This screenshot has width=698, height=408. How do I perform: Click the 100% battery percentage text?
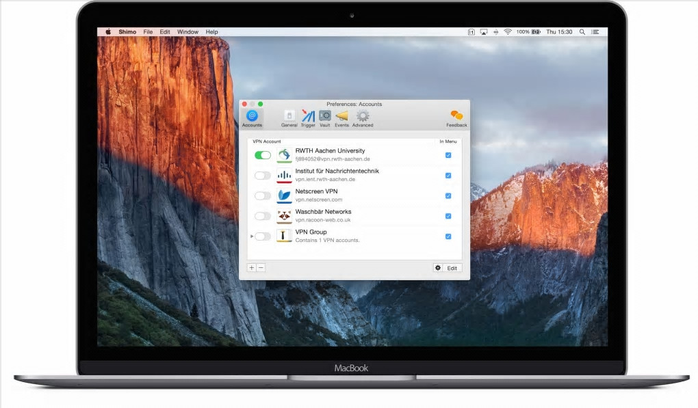(x=523, y=32)
